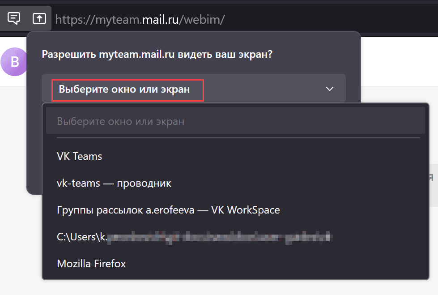438x295 pixels.
Task: Click the speech-bubble permissions icon in address bar
Action: (x=14, y=18)
